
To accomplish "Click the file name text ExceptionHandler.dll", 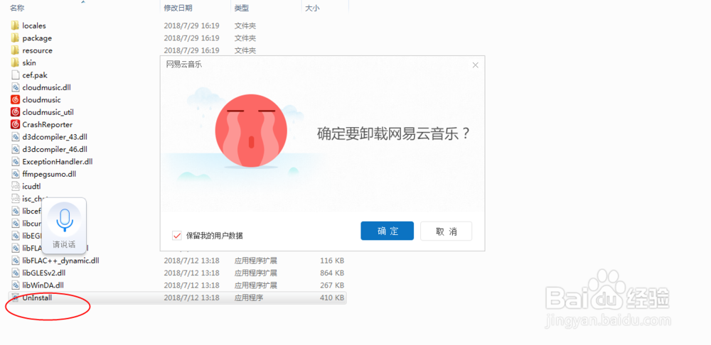I will 57,162.
